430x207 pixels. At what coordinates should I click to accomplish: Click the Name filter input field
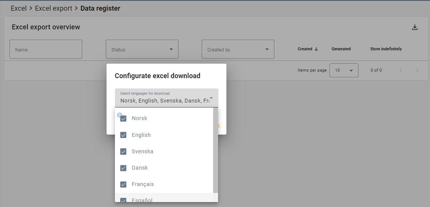(x=46, y=50)
